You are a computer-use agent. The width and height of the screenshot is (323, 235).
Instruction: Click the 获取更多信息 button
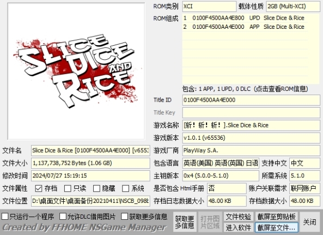click(x=185, y=222)
